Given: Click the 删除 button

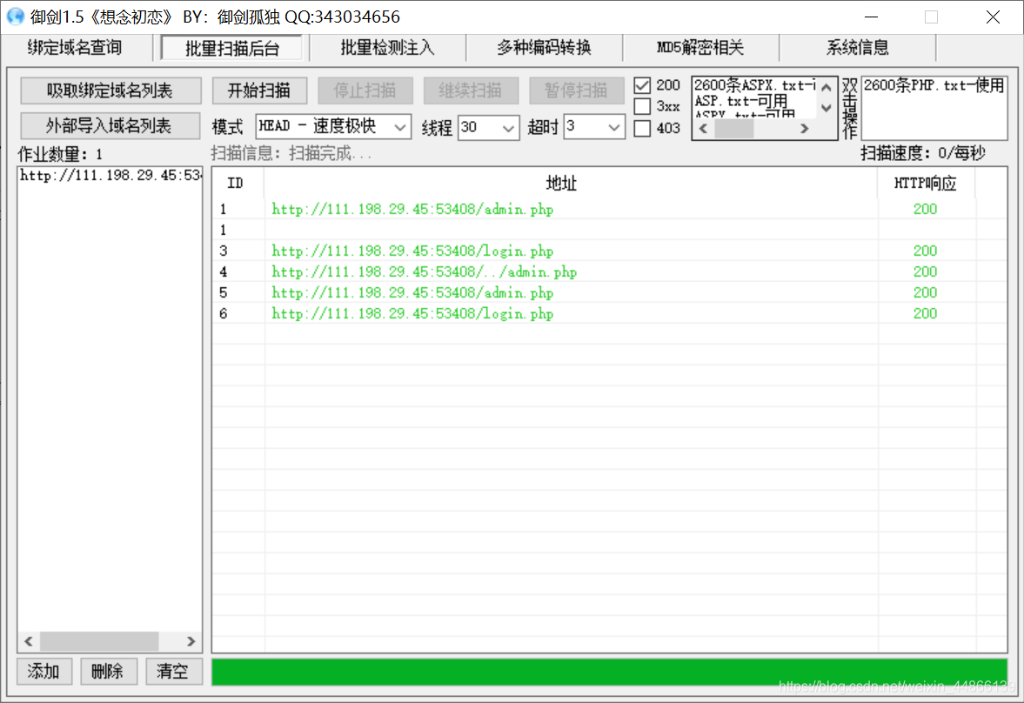Looking at the screenshot, I should 109,671.
